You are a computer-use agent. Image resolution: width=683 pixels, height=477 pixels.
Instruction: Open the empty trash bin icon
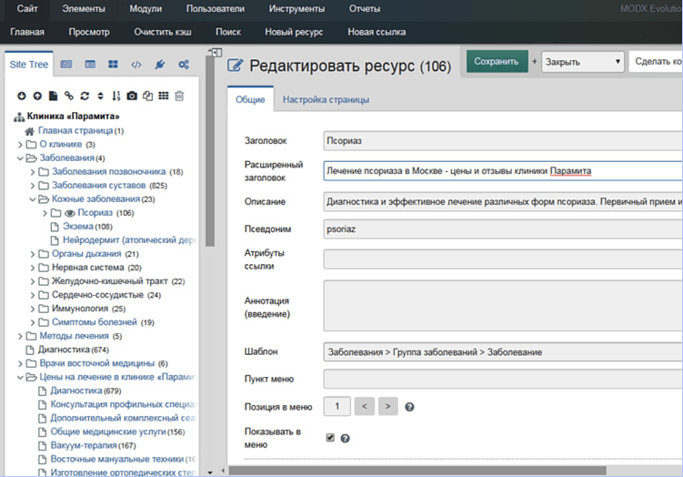point(179,96)
